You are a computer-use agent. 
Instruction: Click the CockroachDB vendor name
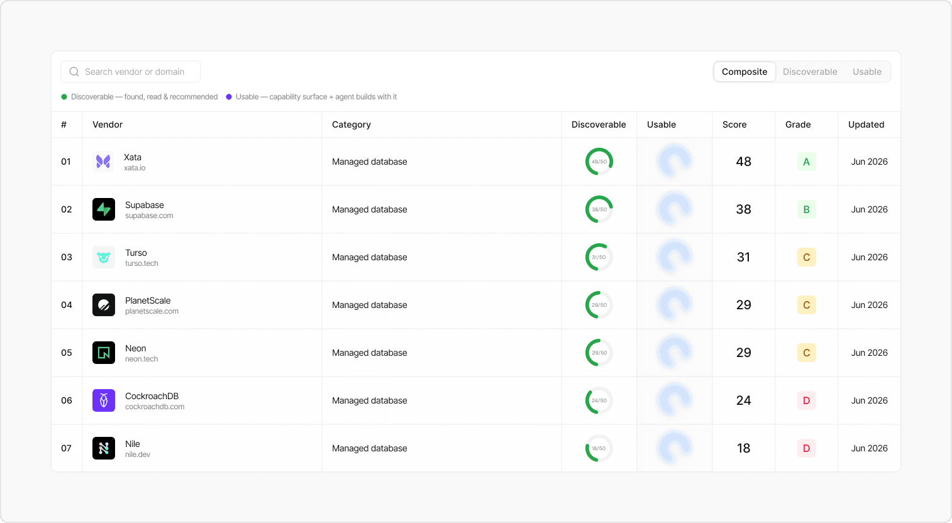[x=152, y=396]
